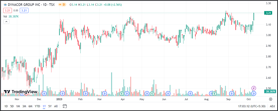Open the April dividend D marker
Screen dimensions: 278x111
127,93
